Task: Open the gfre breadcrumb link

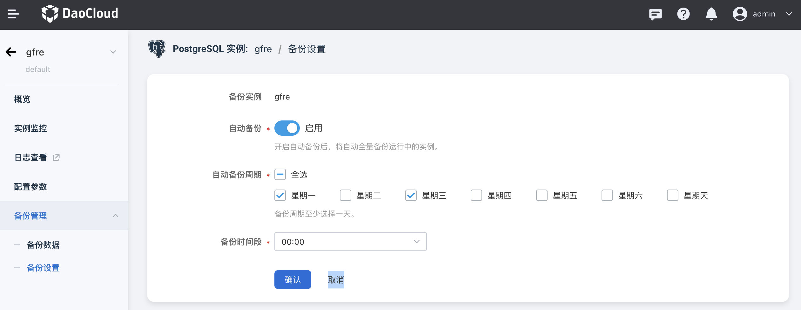Action: 263,49
